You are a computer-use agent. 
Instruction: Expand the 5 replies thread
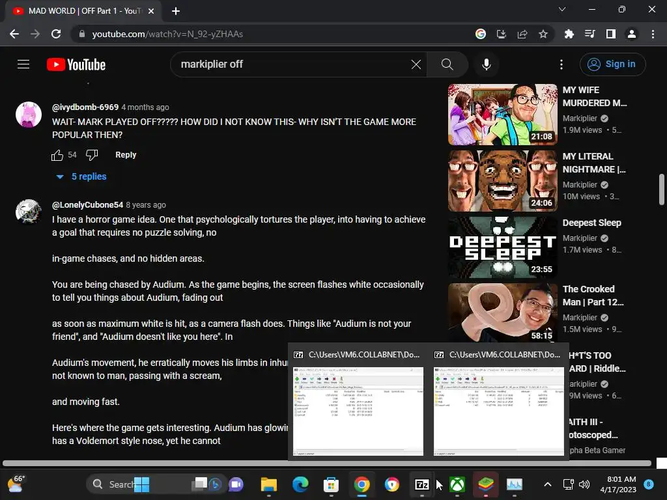(81, 176)
